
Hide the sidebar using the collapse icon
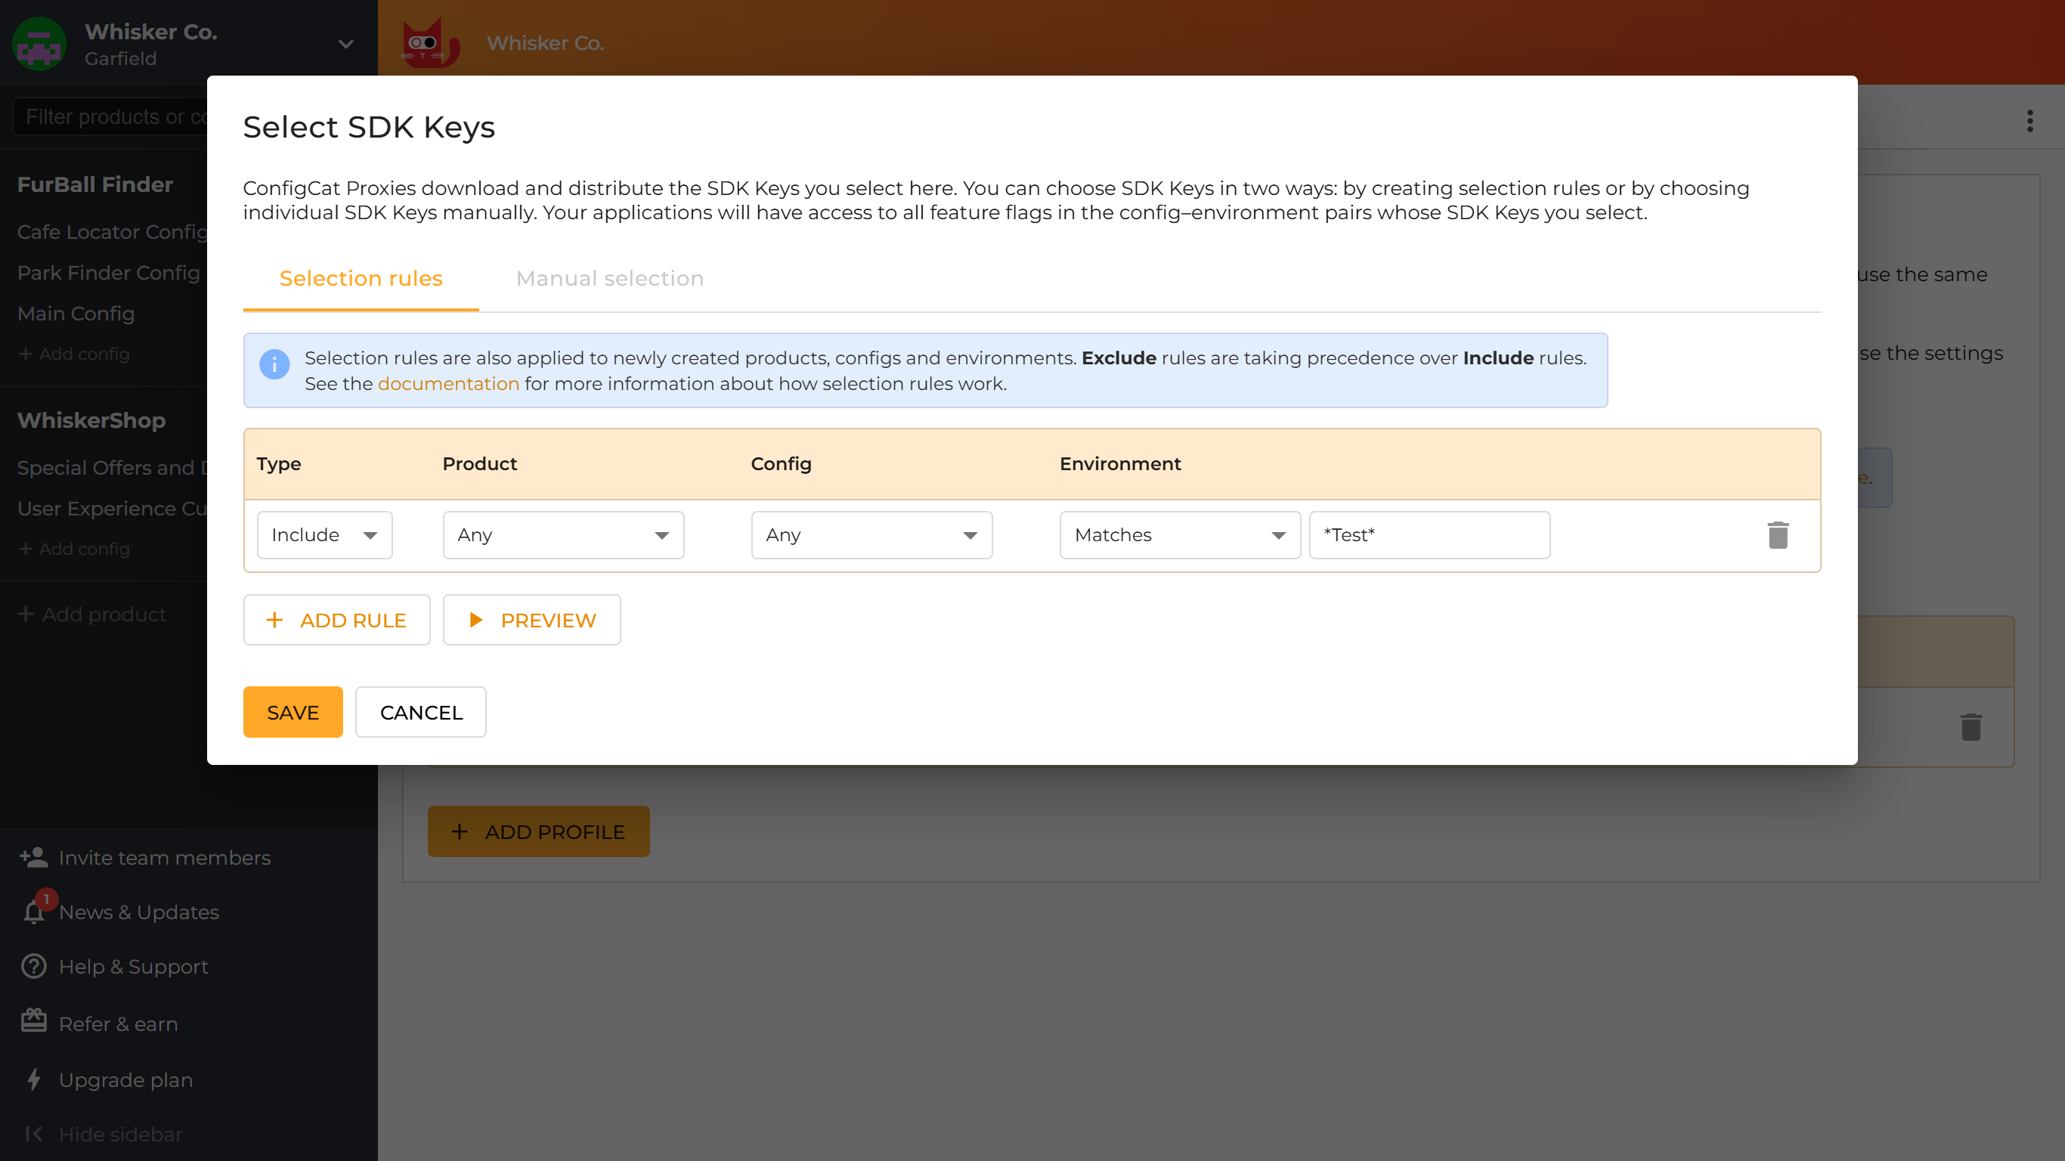point(33,1134)
